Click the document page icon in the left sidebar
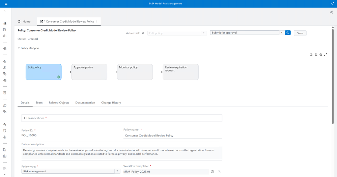This screenshot has width=337, height=177. click(5, 29)
